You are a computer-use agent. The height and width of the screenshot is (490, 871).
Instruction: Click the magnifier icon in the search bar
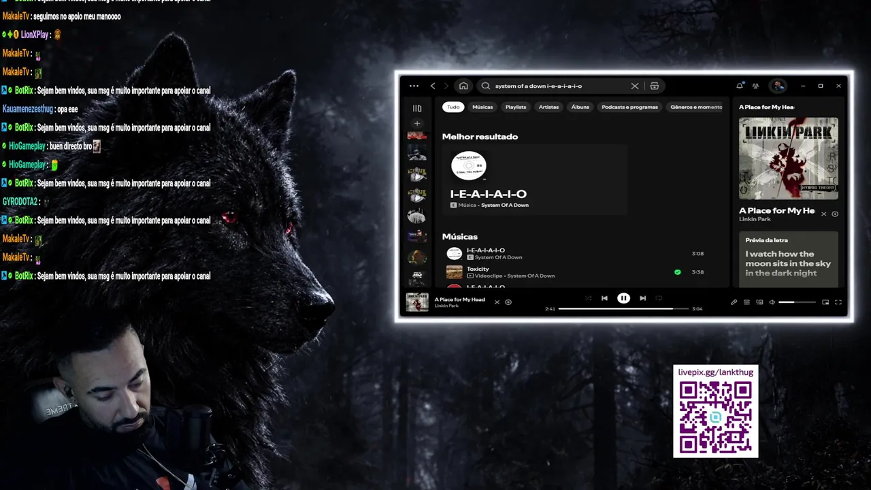486,86
